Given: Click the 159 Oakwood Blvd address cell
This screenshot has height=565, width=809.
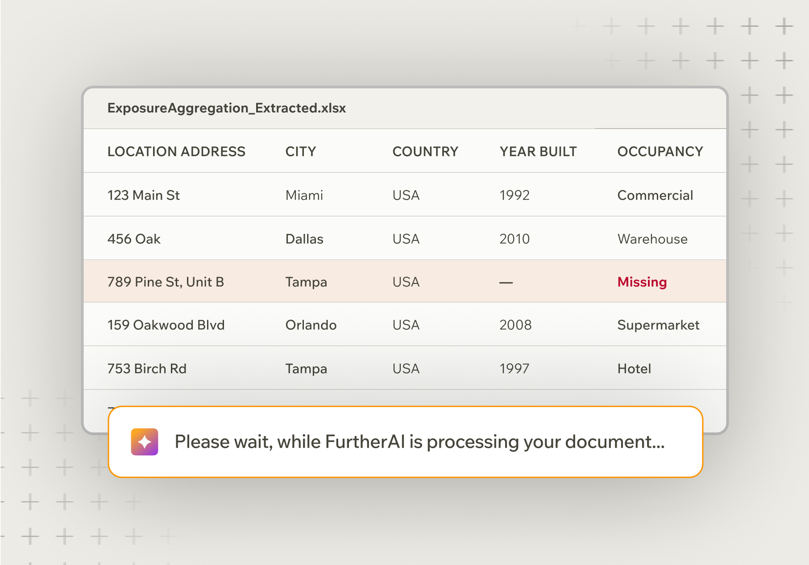Looking at the screenshot, I should coord(166,325).
